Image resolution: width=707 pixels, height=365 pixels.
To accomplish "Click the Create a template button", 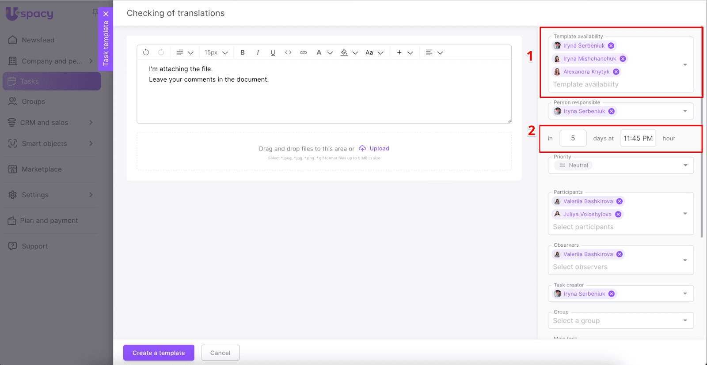I will [159, 353].
